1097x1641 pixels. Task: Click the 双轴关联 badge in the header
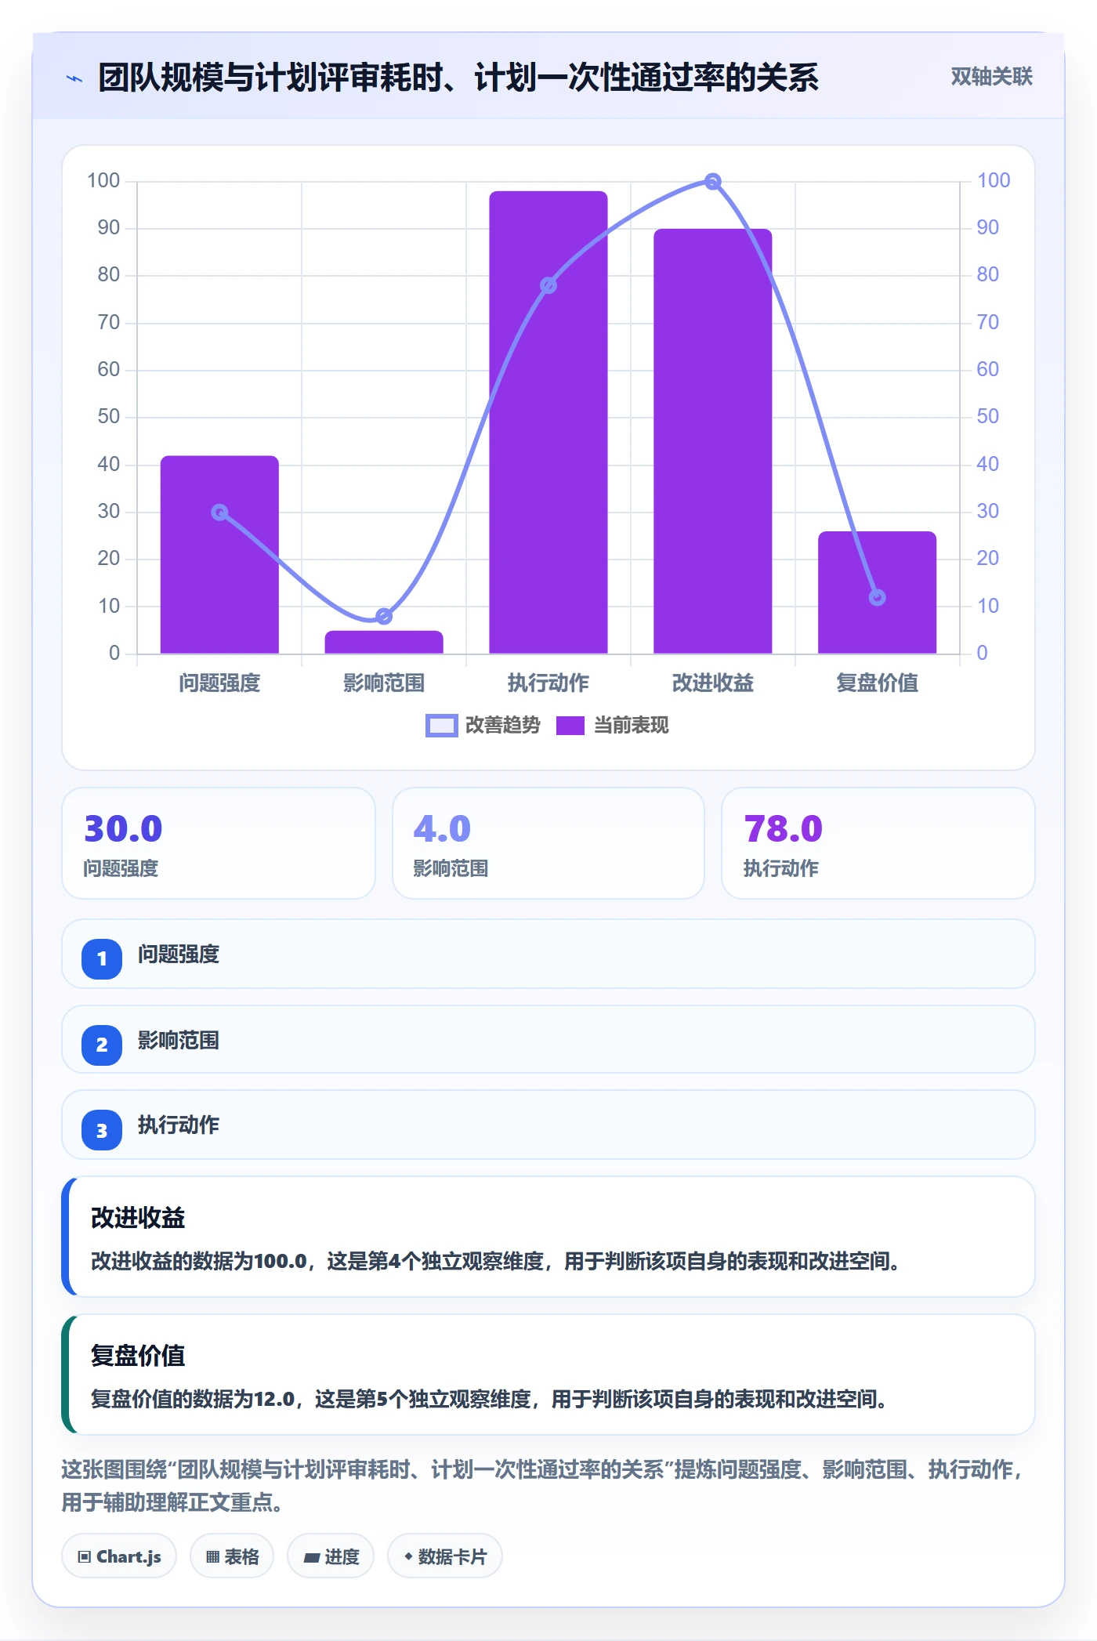tap(991, 76)
